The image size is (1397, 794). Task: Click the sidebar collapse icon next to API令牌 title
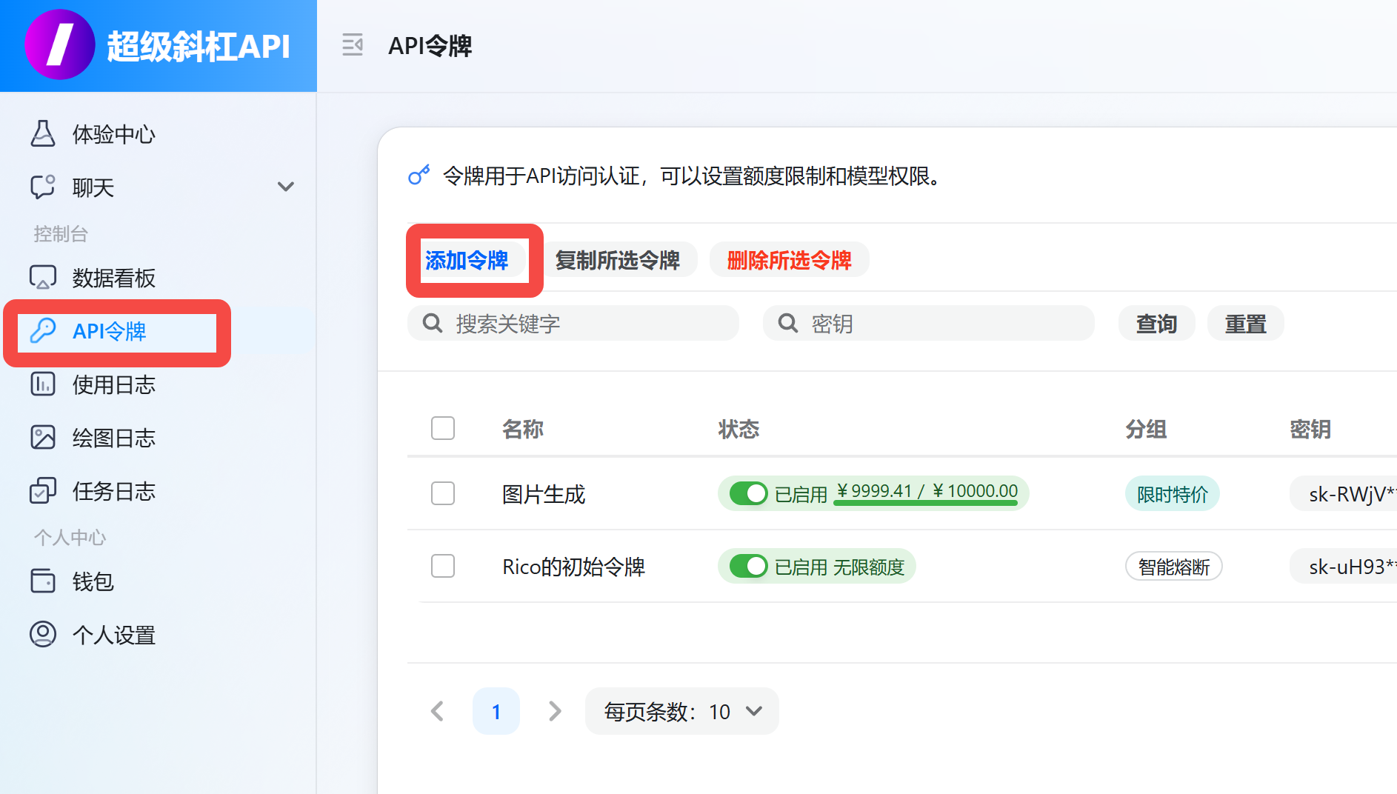point(353,46)
